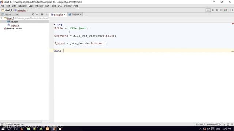Open the Tools menu
This screenshot has height=131, width=234.
[53, 6]
